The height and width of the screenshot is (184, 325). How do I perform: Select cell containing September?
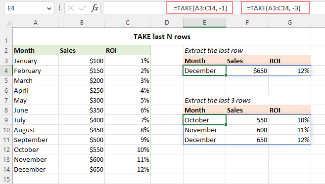pos(36,140)
